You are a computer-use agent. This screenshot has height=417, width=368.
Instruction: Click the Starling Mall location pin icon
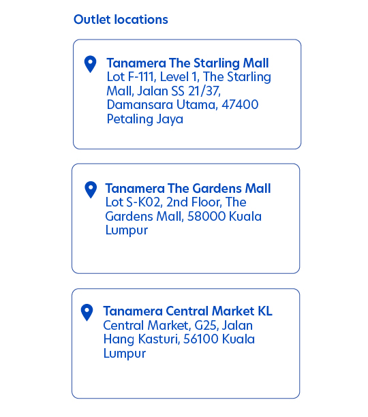click(90, 64)
